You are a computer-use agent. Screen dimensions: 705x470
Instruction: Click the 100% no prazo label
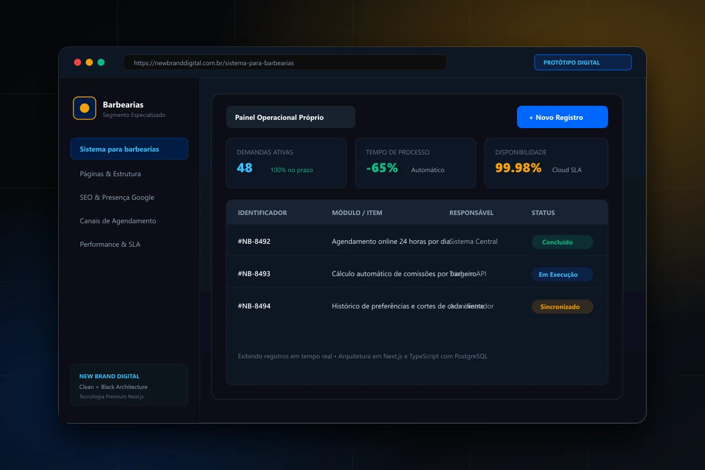pyautogui.click(x=291, y=170)
